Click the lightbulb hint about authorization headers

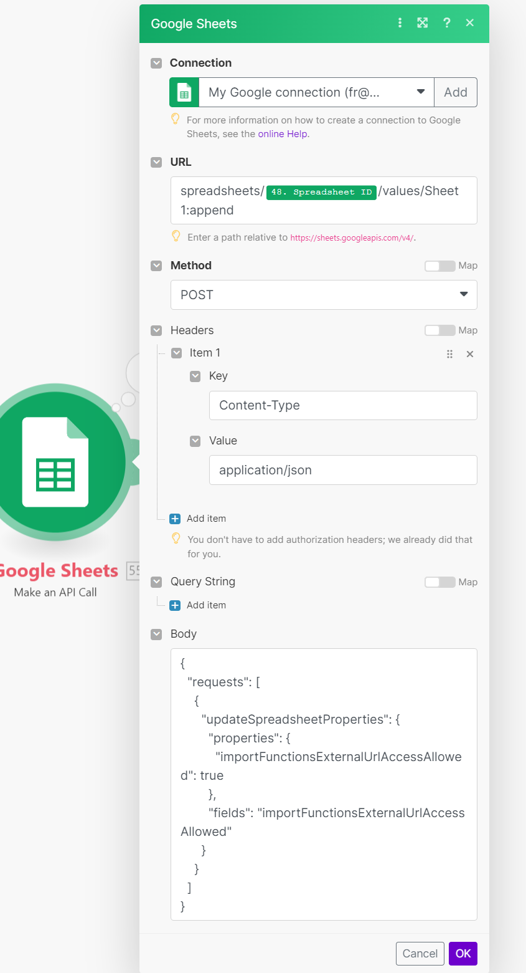176,539
